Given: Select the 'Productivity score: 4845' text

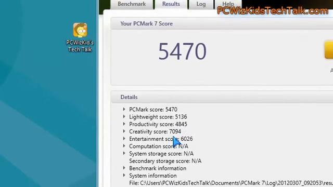Looking at the screenshot, I should pos(158,124).
